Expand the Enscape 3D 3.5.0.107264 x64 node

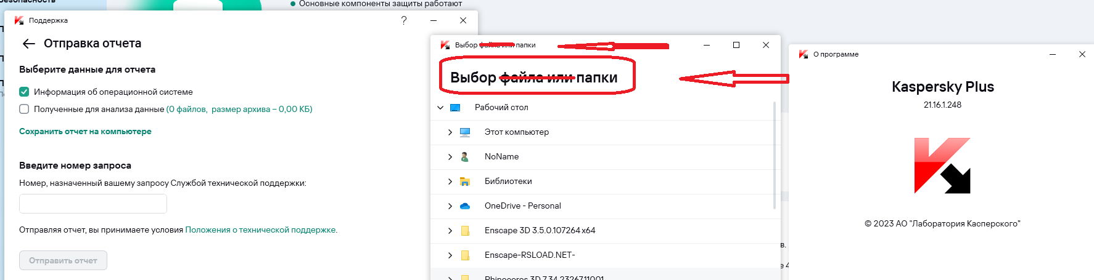coord(450,231)
